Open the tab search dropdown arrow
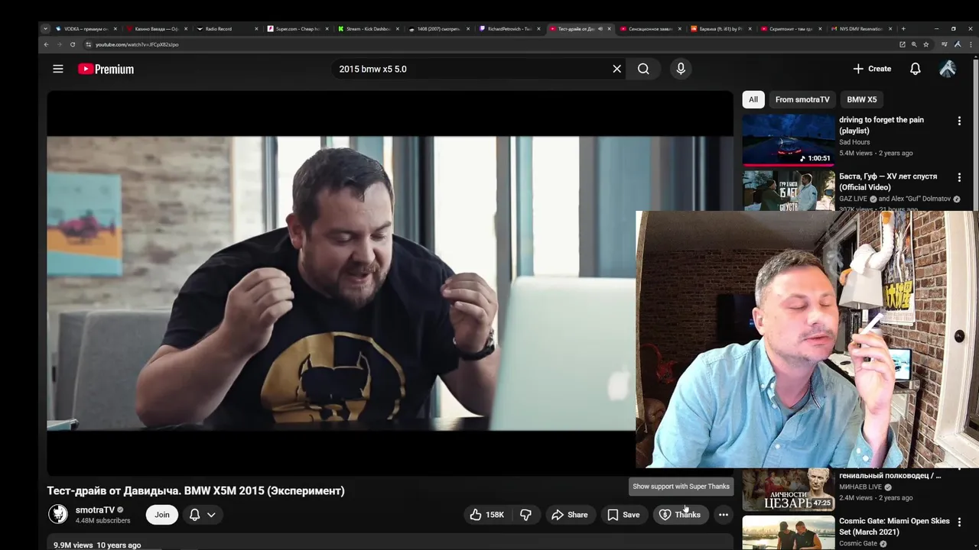 46,29
